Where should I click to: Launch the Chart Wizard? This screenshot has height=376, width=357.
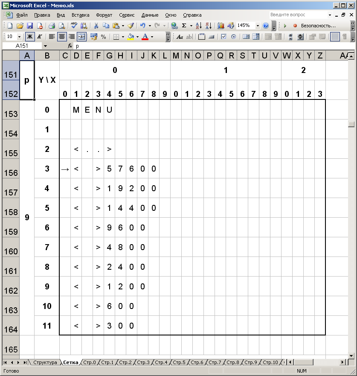(x=221, y=26)
